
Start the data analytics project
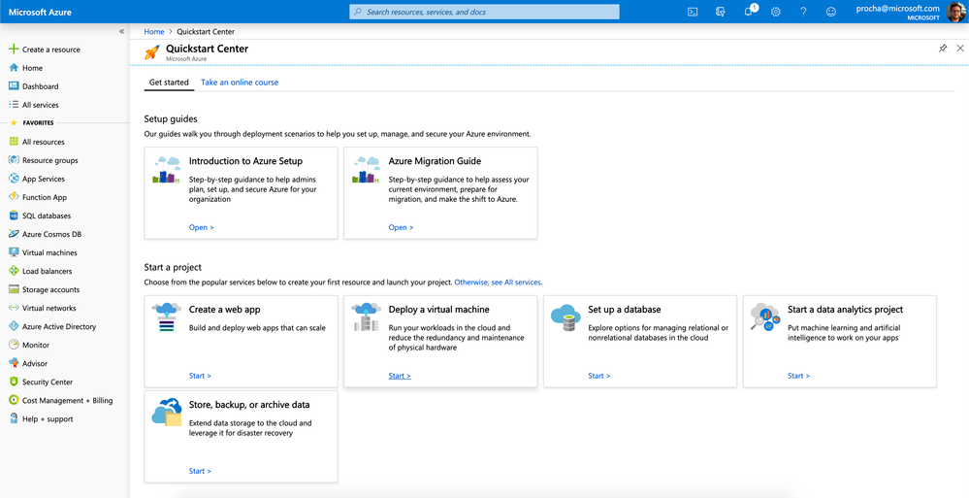[799, 376]
